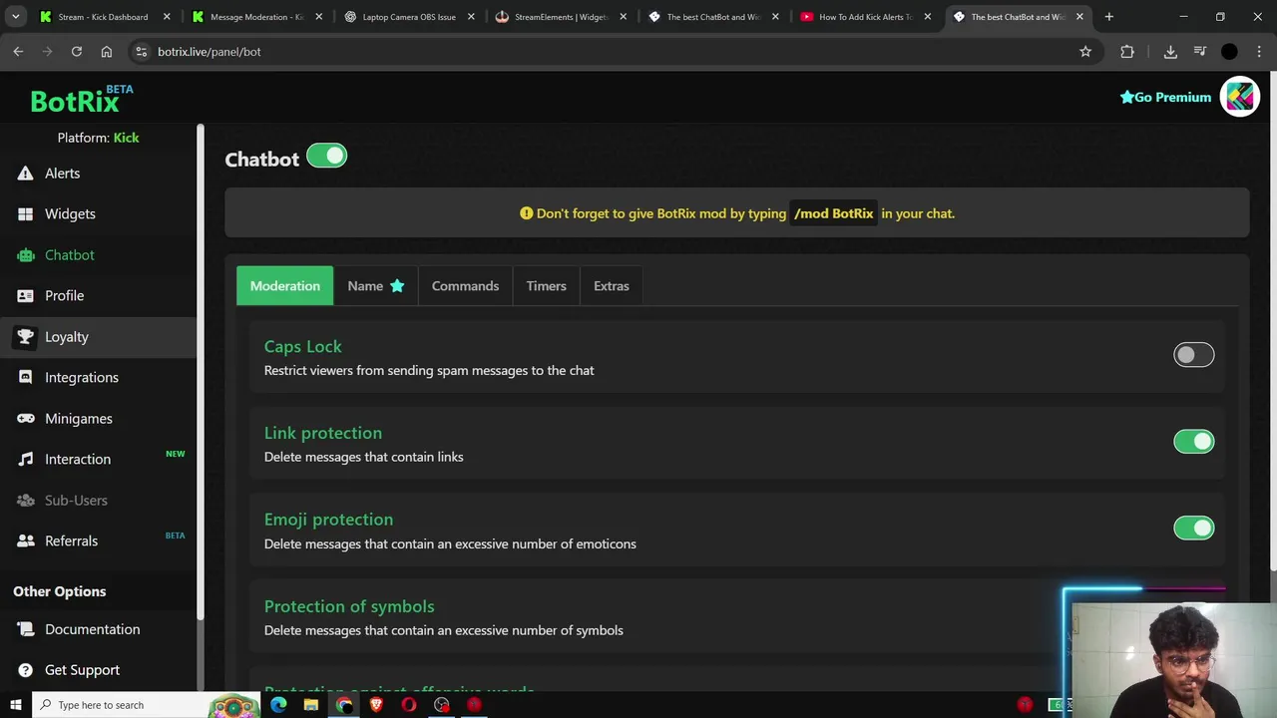Viewport: 1277px width, 718px height.
Task: Open Alerts section via its triangle icon
Action: click(26, 174)
